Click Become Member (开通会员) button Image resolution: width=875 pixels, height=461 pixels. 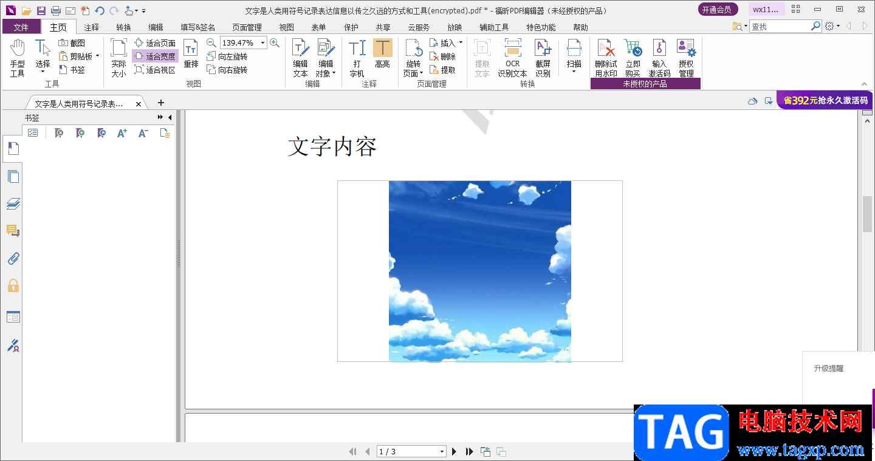[x=718, y=9]
